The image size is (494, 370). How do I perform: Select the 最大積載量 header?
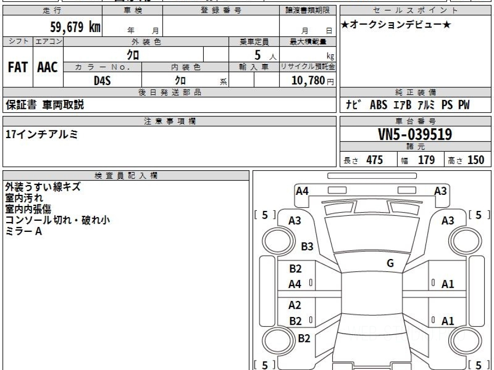coord(307,42)
